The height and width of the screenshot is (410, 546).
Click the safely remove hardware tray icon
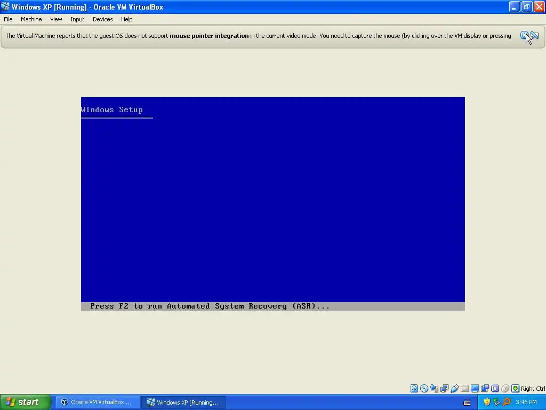click(x=496, y=402)
